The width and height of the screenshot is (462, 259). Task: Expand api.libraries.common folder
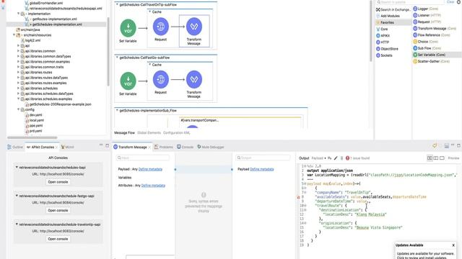tap(18, 51)
